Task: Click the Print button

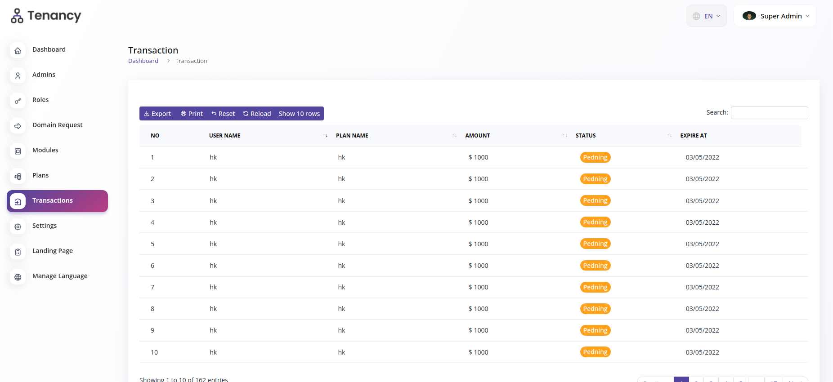Action: [192, 114]
